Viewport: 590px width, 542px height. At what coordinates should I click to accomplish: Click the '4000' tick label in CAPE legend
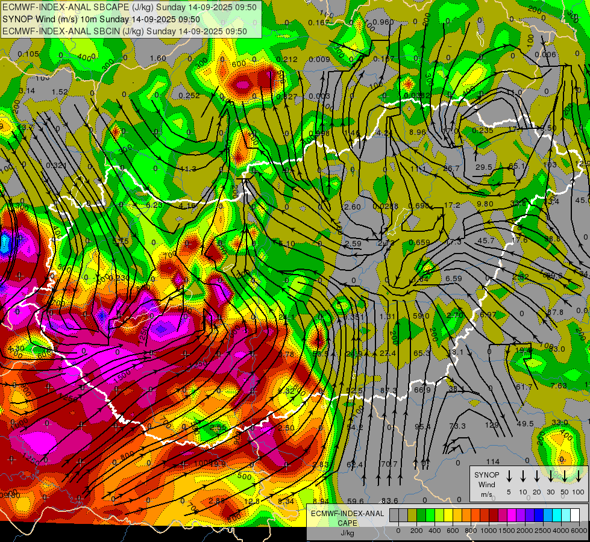click(562, 531)
